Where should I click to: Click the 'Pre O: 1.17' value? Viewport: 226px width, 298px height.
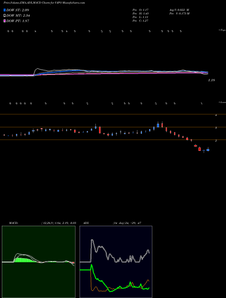pos(141,9)
